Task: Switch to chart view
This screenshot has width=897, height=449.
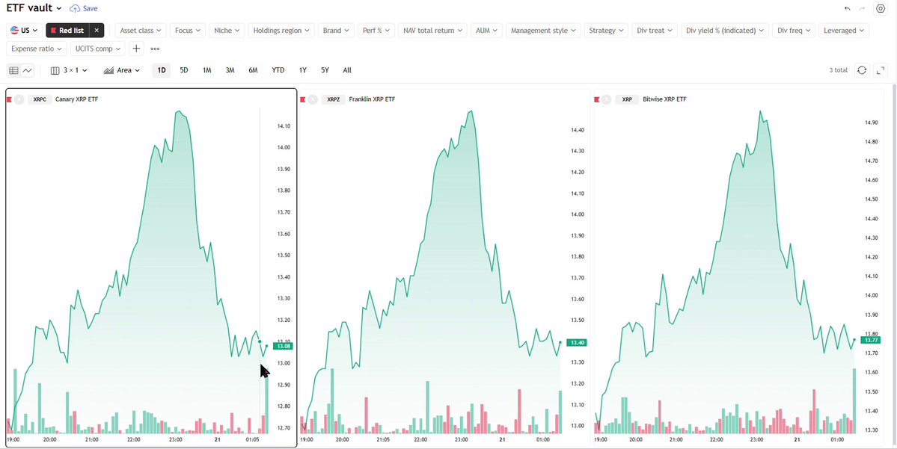Action: [28, 70]
